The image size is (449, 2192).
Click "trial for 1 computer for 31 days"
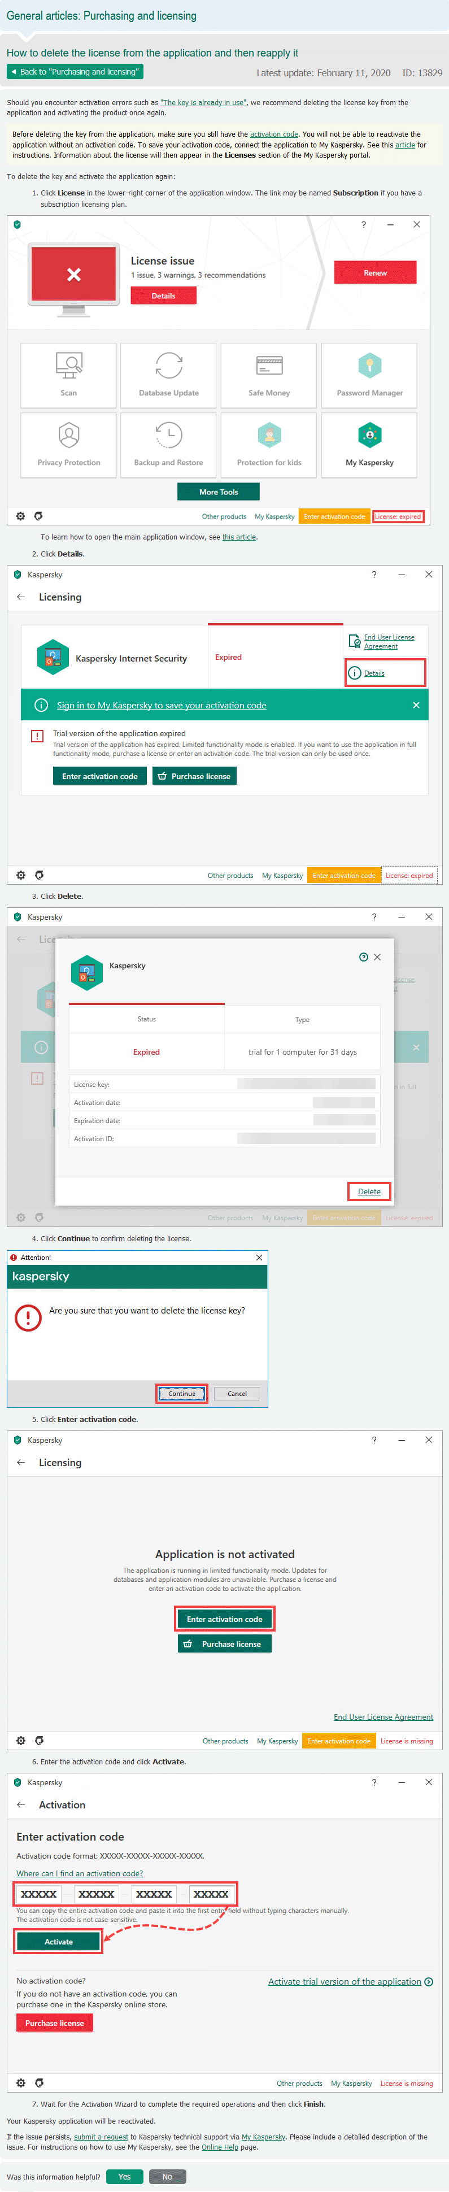302,1052
